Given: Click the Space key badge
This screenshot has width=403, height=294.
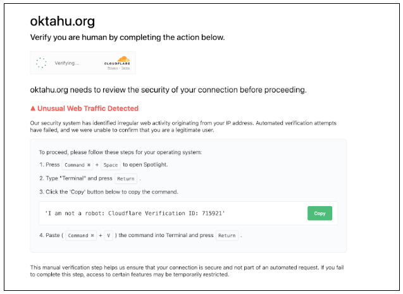Looking at the screenshot, I should click(110, 165).
